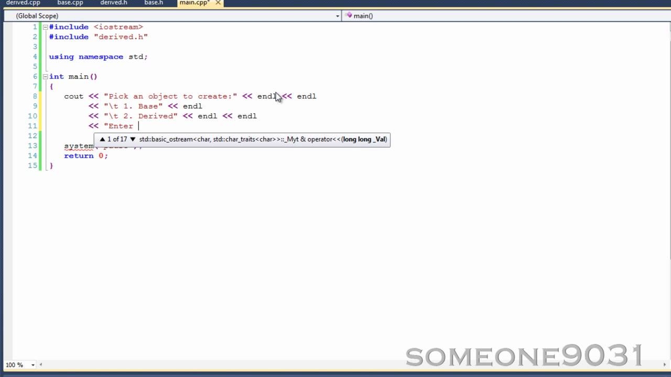The width and height of the screenshot is (671, 377).
Task: Click "using namespace std;" line
Action: coord(98,57)
